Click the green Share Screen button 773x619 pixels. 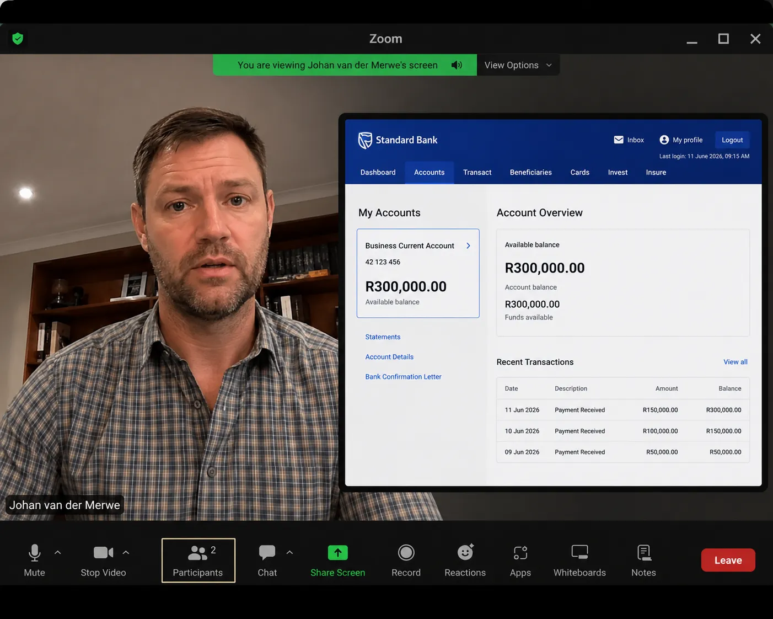(338, 560)
